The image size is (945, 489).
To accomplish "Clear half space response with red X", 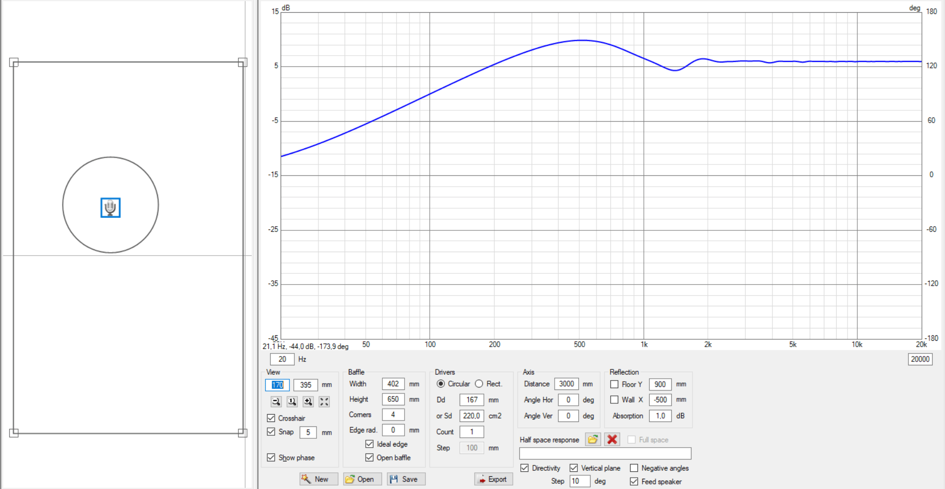I will coord(612,439).
